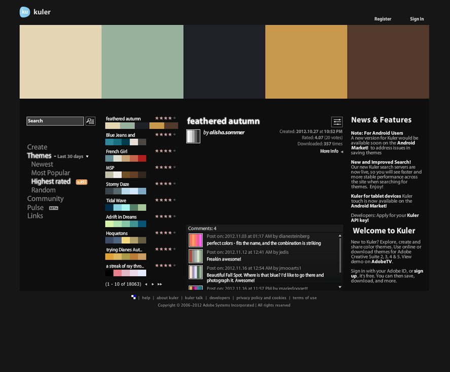Image resolution: width=450 pixels, height=372 pixels.
Task: Open theme thumbnail in dianesteinberg's comment
Action: [x=196, y=240]
